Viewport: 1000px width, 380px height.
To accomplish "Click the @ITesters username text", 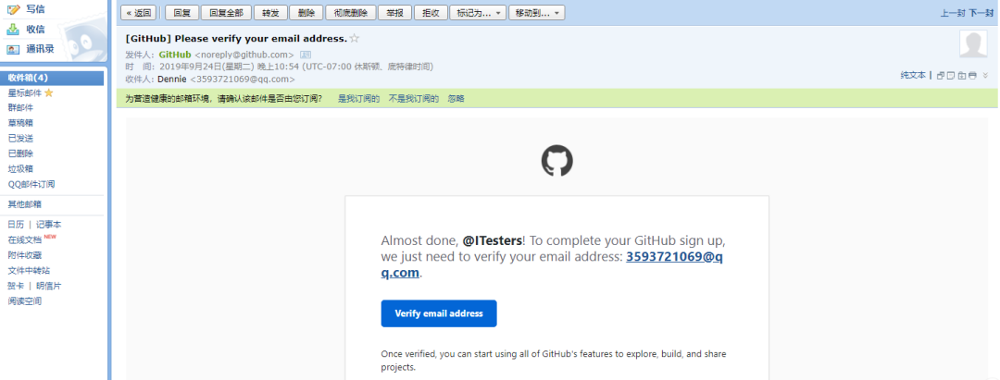I will [493, 241].
